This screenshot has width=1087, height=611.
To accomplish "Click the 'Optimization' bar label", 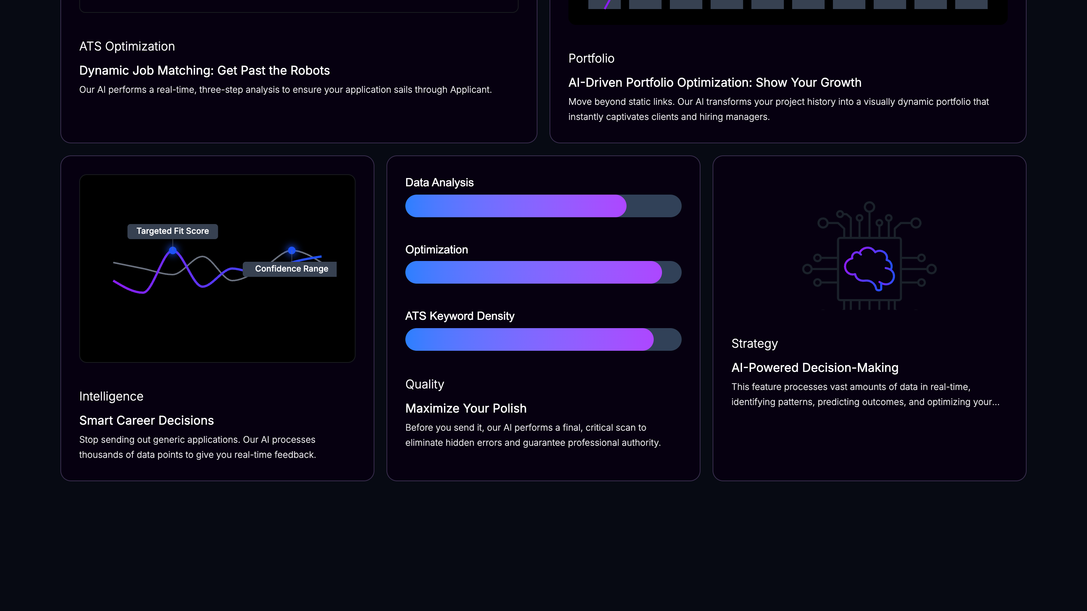I will pyautogui.click(x=436, y=250).
